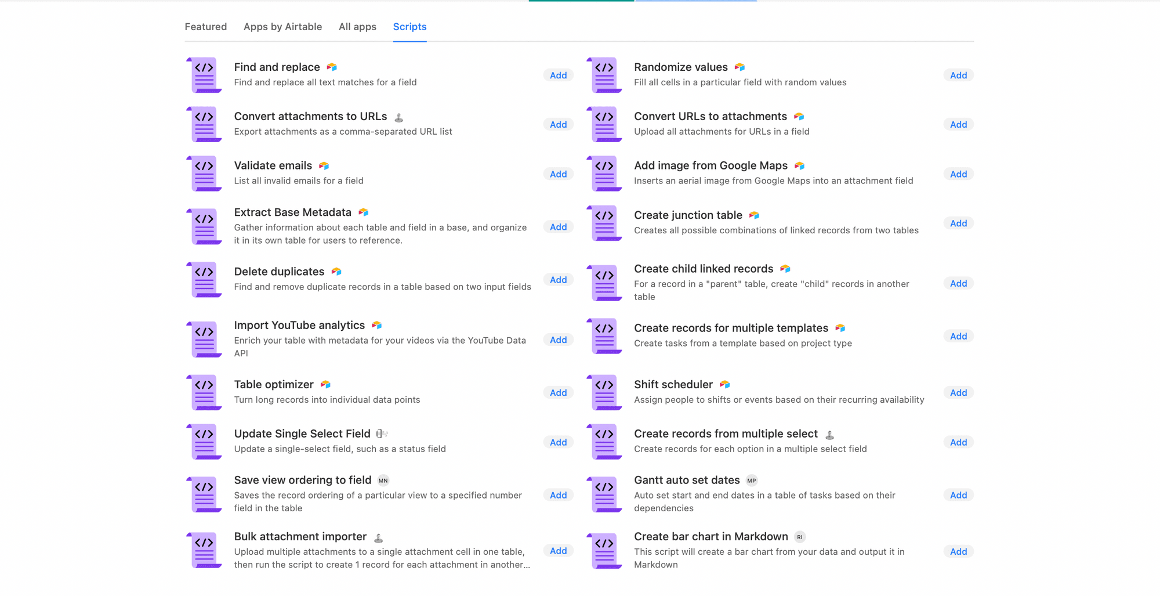Add the Validate emails script
Viewport: 1160px width, 596px height.
click(x=559, y=174)
